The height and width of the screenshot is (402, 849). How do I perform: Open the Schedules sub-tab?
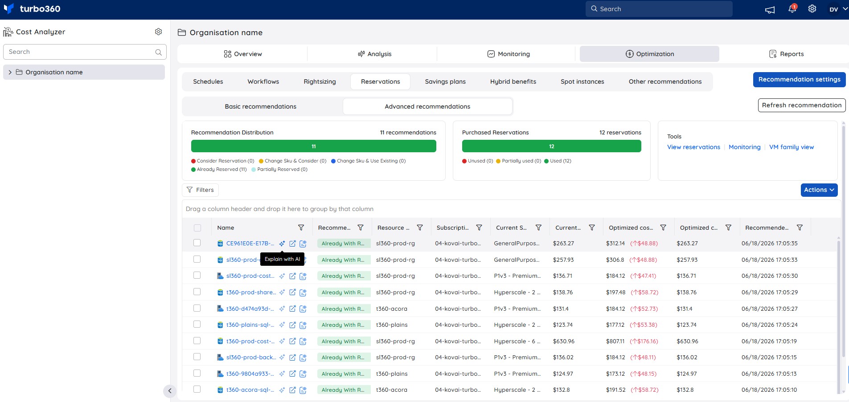208,81
